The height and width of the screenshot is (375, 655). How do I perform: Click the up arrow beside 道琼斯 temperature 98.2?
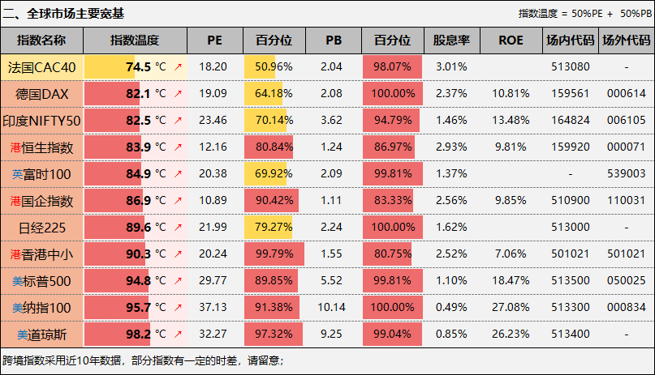pyautogui.click(x=178, y=335)
